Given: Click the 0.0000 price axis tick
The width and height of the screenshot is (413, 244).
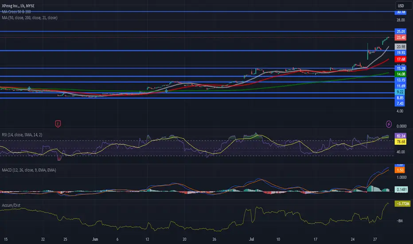Looking at the screenshot, I should (401, 126).
